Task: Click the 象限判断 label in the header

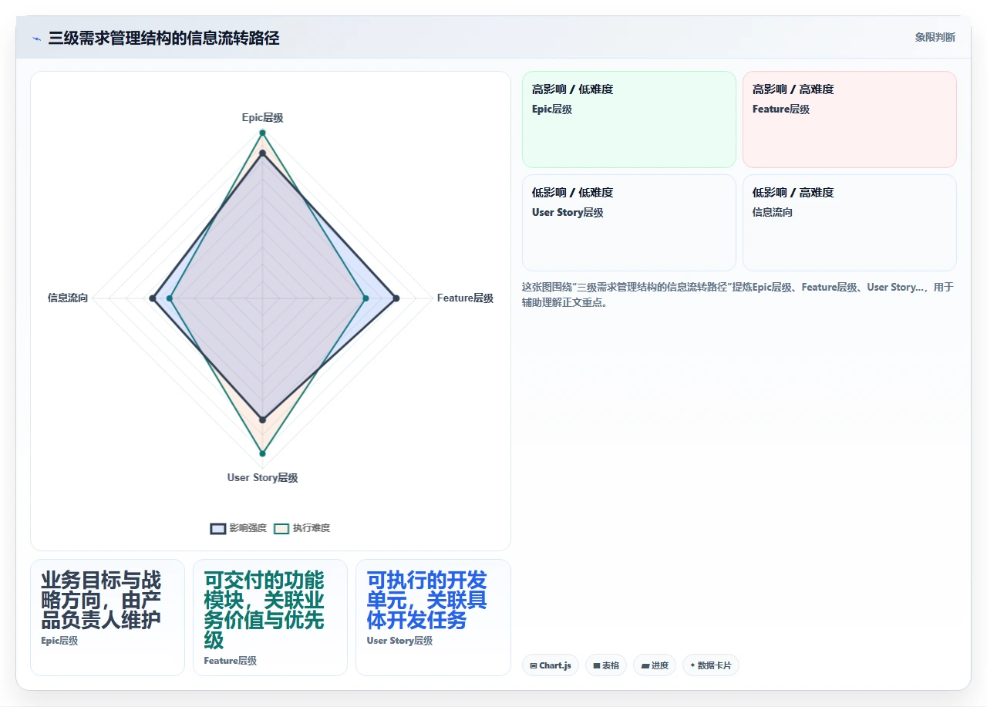Action: point(935,37)
